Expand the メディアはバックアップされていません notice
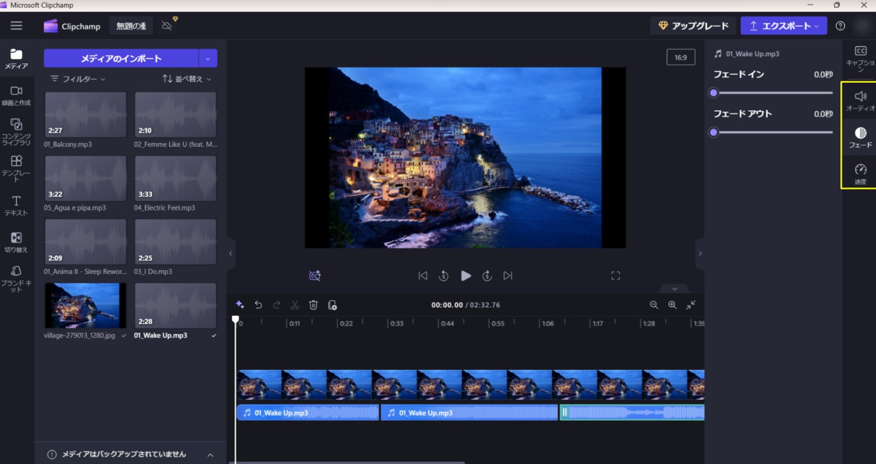The width and height of the screenshot is (876, 464). tap(210, 454)
